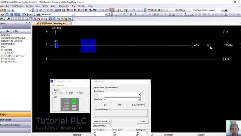Image resolution: width=241 pixels, height=136 pixels.
Task: Click the Undo arrow icon
Action: point(48,10)
